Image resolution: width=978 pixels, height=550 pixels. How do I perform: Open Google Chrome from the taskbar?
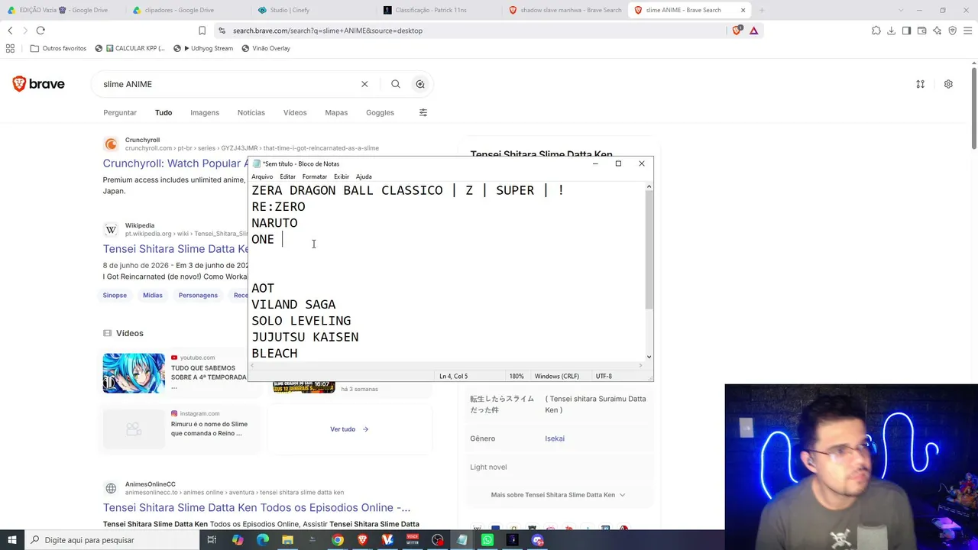point(337,540)
